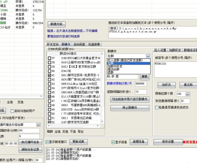
Task: Click the 更新词库 button
Action: (x=78, y=142)
